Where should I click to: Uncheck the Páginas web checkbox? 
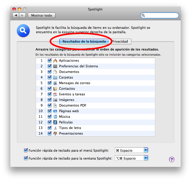[49, 111]
